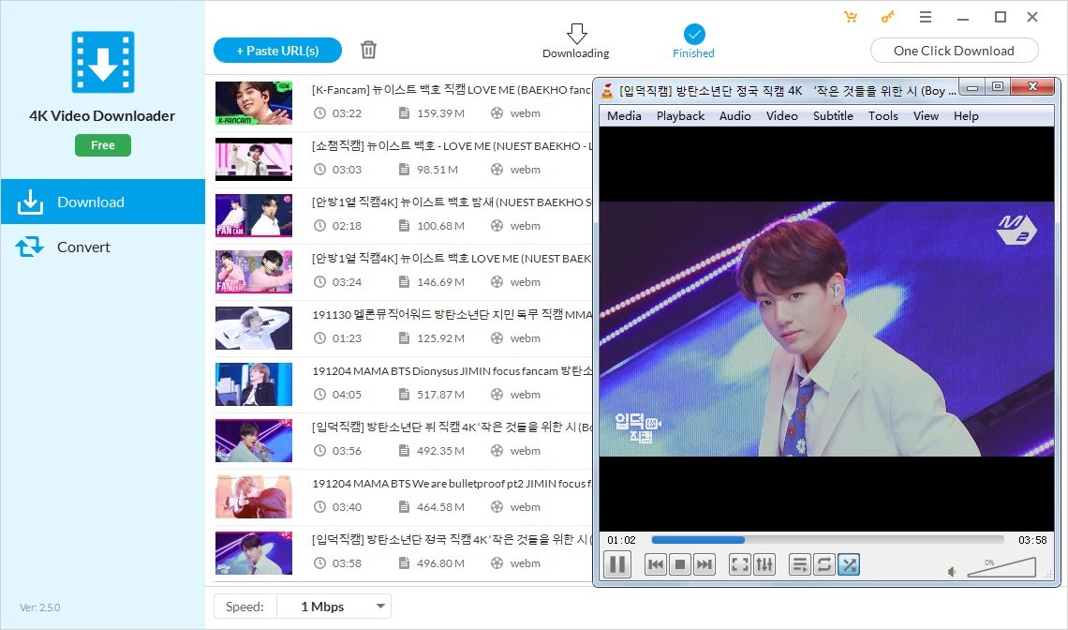This screenshot has height=630, width=1068.
Task: Open the VLC Audio menu
Action: pyautogui.click(x=734, y=116)
